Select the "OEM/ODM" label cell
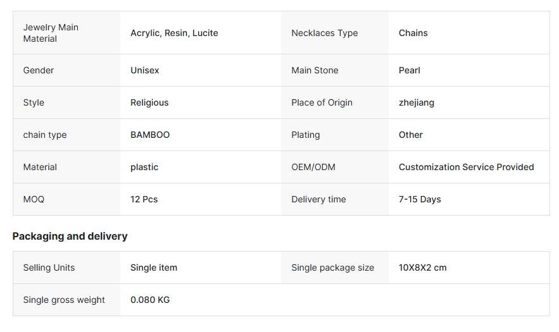 [313, 167]
